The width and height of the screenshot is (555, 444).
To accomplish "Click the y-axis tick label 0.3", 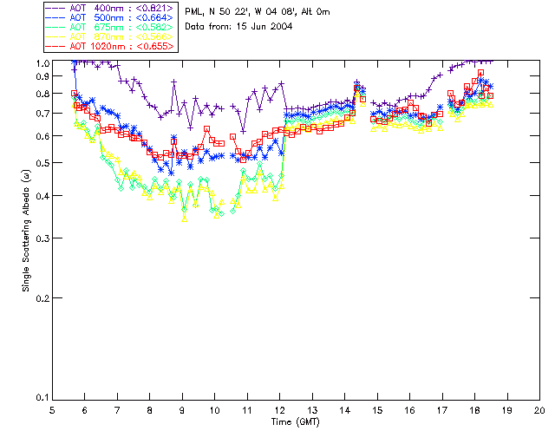I will click(42, 238).
